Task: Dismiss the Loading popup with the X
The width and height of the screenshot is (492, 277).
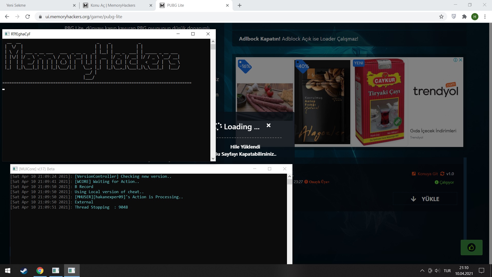Action: tap(269, 125)
